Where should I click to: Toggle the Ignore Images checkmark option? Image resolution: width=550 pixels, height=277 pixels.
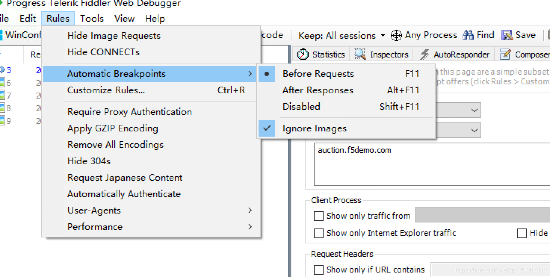coord(347,128)
